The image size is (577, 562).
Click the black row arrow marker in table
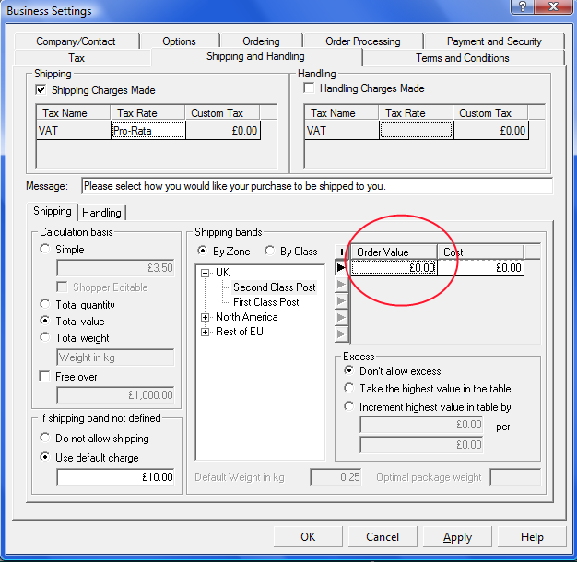point(342,268)
